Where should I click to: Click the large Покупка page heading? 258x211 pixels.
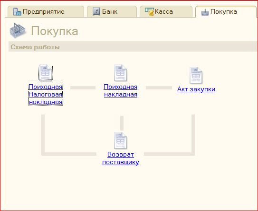[55, 31]
